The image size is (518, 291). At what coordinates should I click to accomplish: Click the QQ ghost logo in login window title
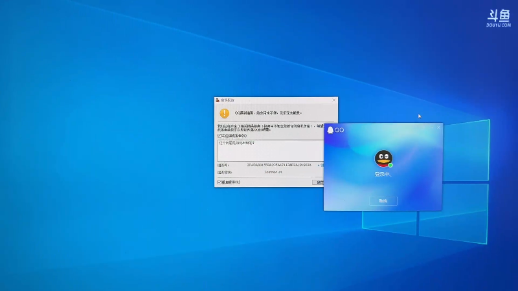click(x=330, y=131)
